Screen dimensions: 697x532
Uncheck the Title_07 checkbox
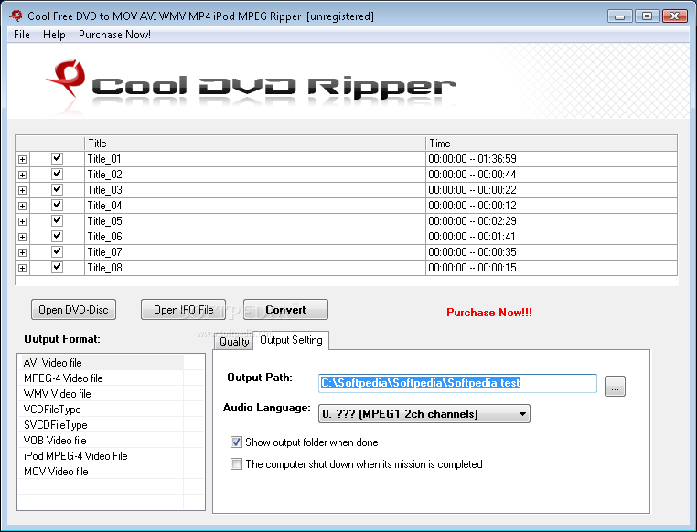[x=57, y=251]
